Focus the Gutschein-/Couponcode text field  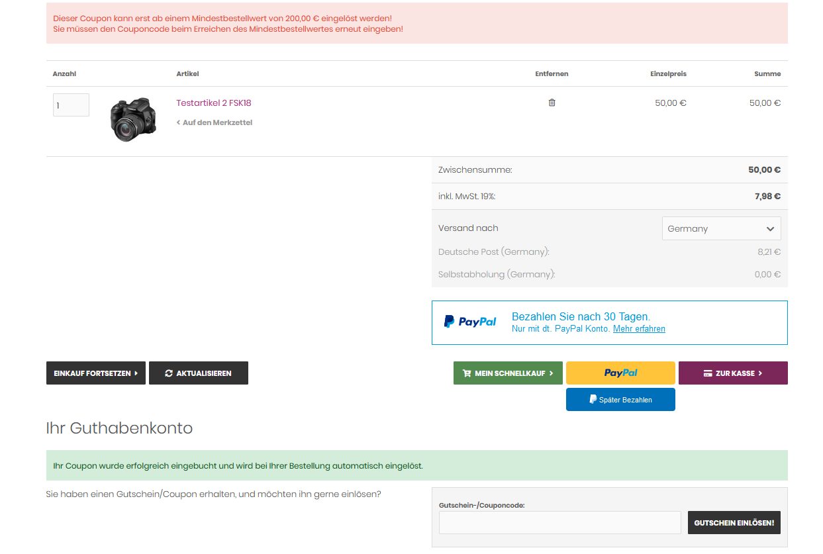pos(559,522)
